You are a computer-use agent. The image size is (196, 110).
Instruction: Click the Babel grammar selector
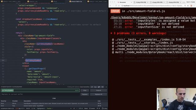pyautogui.click(x=86, y=108)
